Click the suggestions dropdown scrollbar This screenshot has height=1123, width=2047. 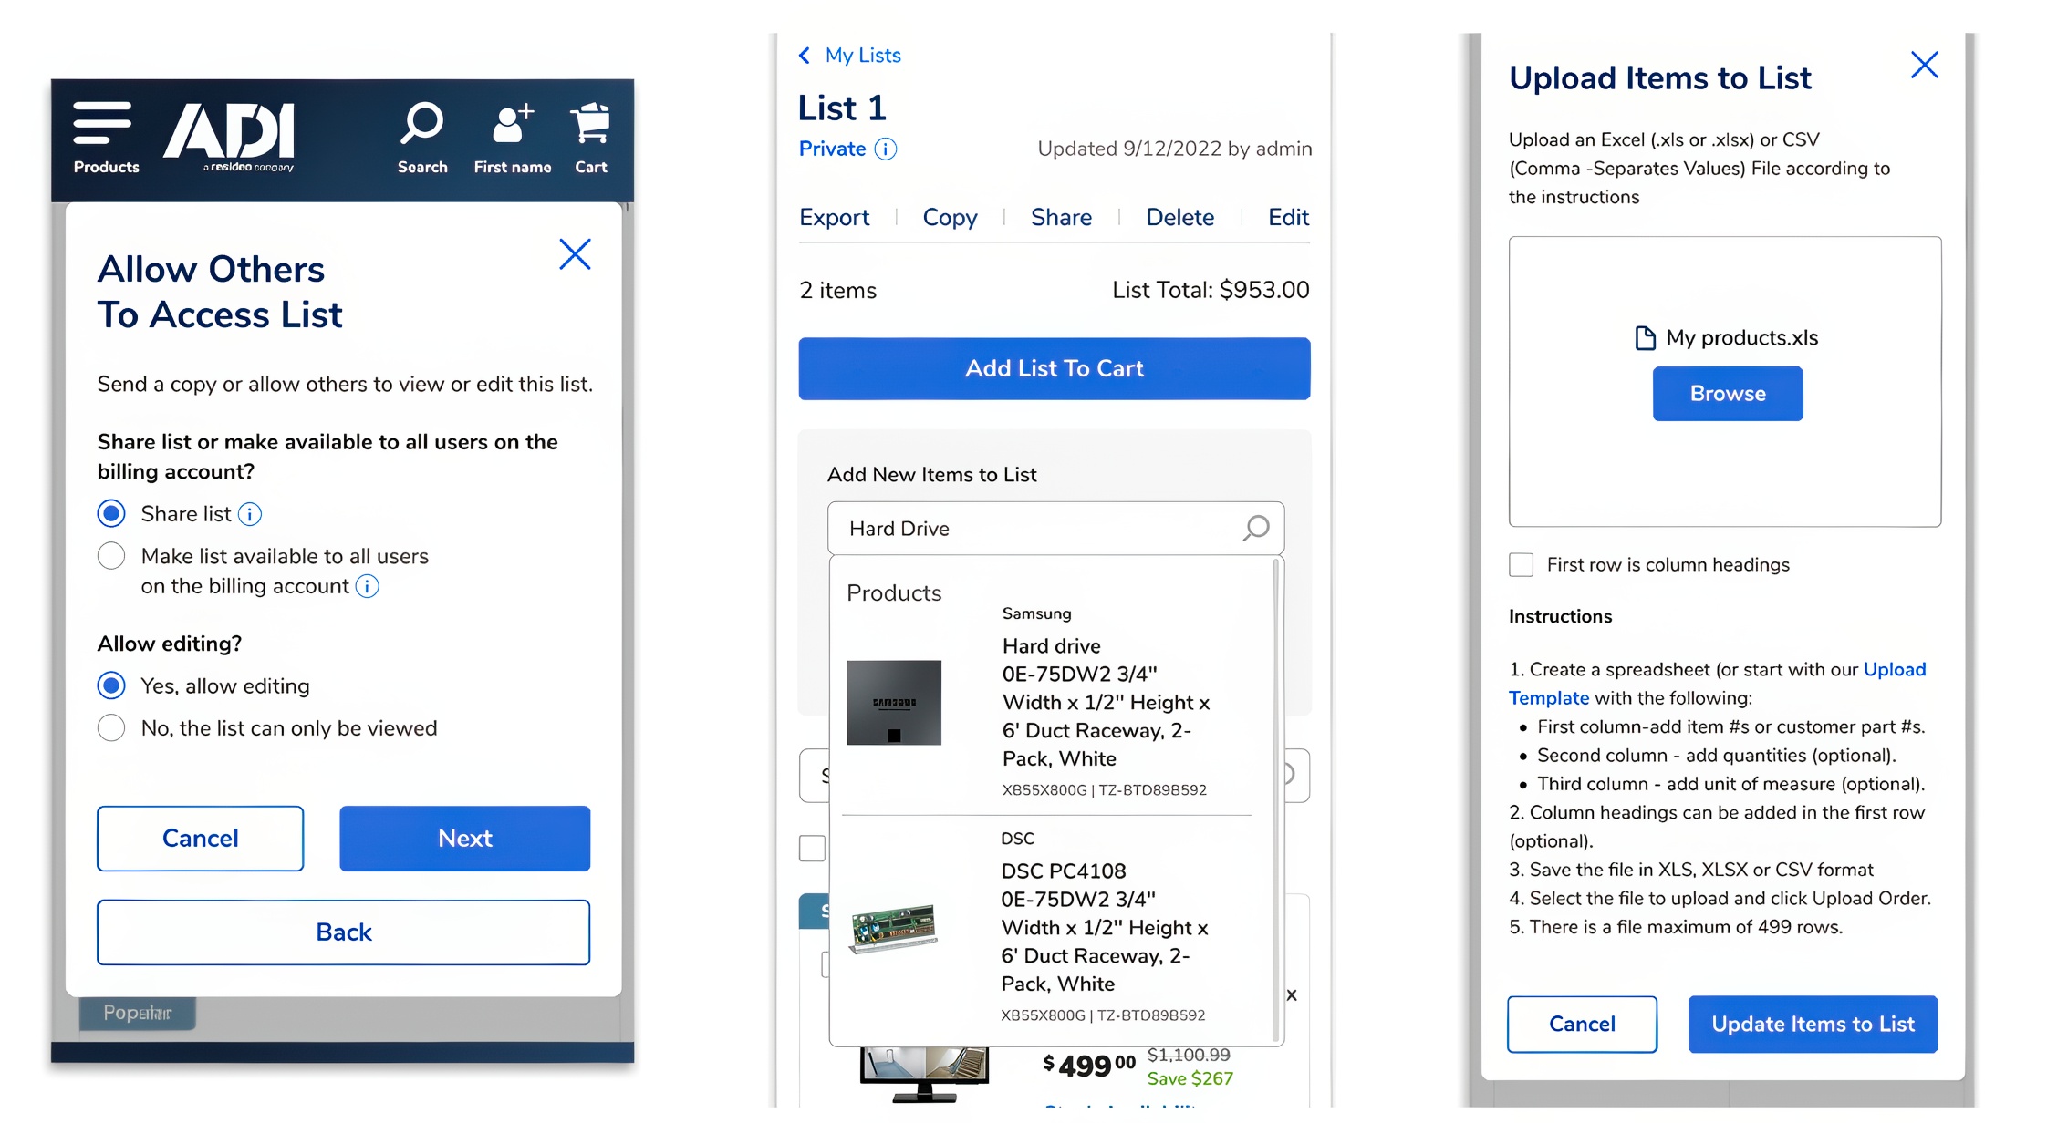(x=1276, y=802)
